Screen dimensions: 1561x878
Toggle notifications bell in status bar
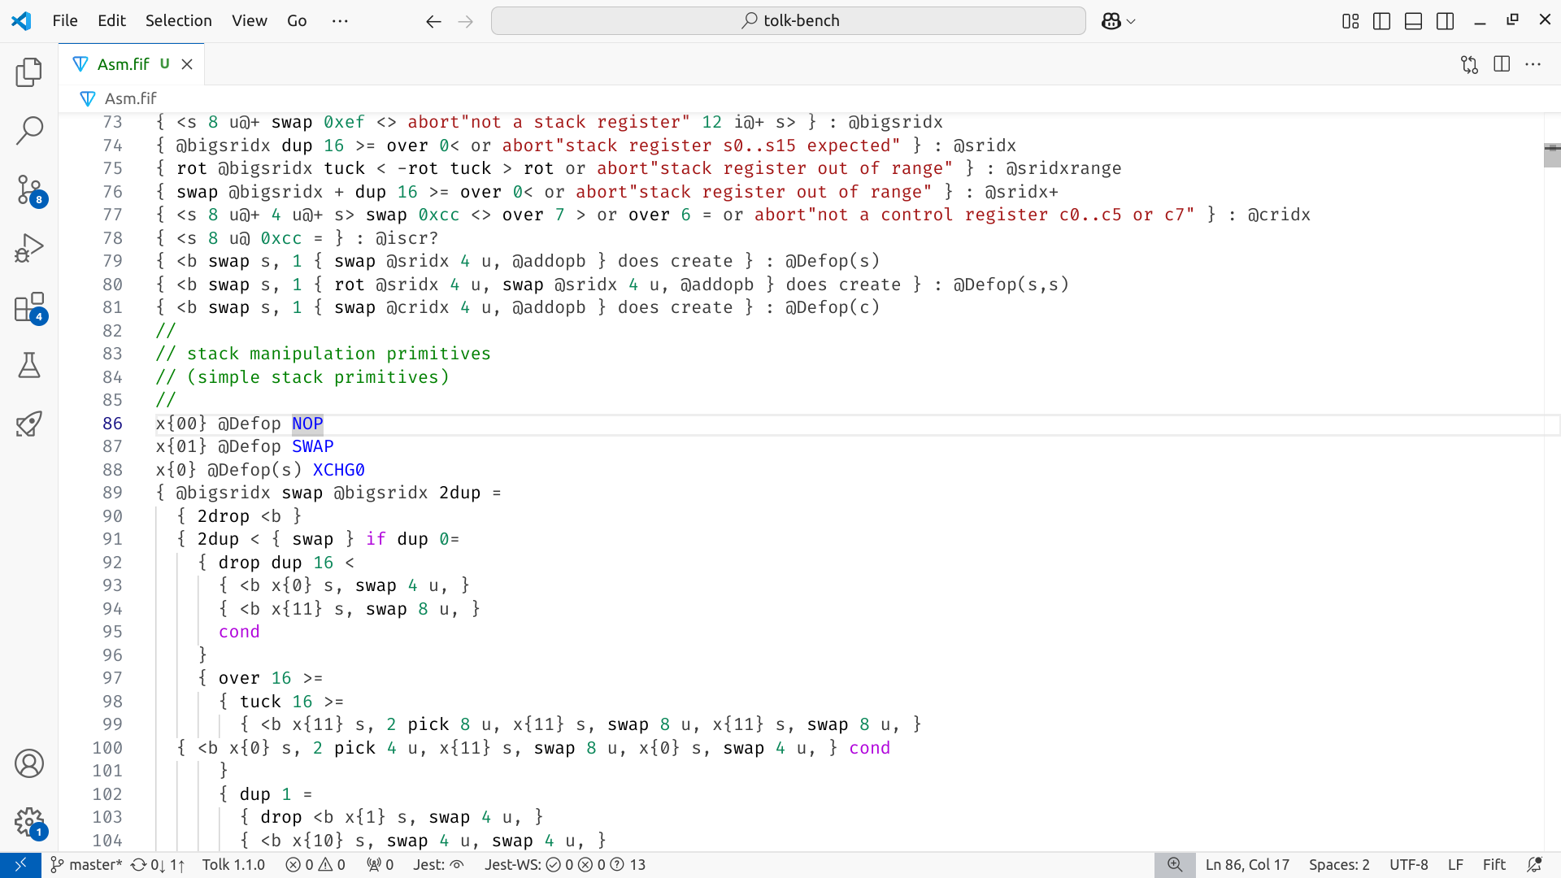(x=1534, y=865)
